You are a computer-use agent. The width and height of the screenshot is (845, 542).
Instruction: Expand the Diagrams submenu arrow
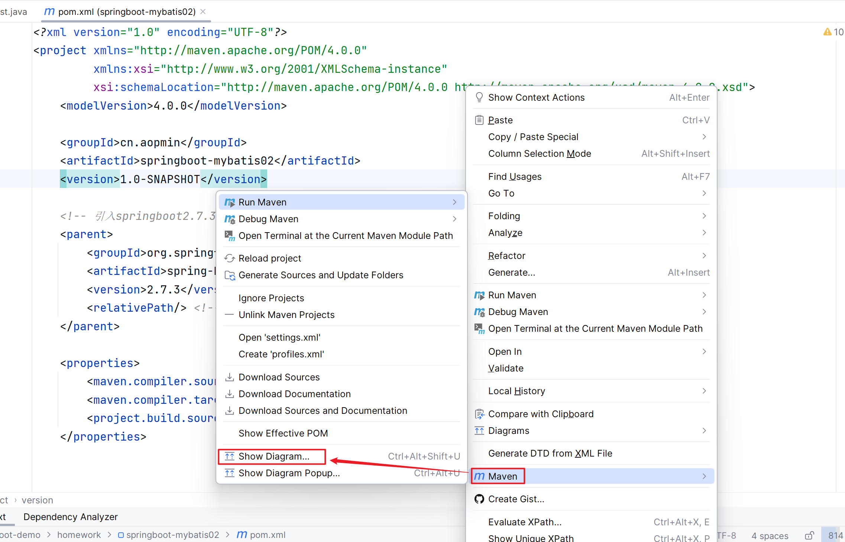coord(704,431)
